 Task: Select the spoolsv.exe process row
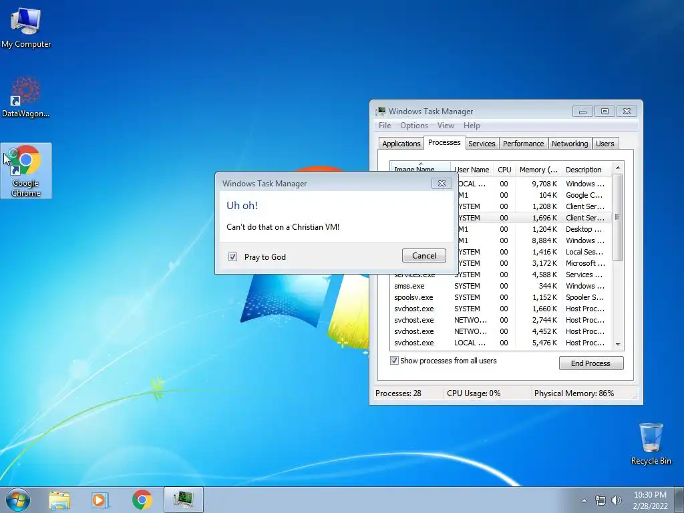click(x=501, y=297)
